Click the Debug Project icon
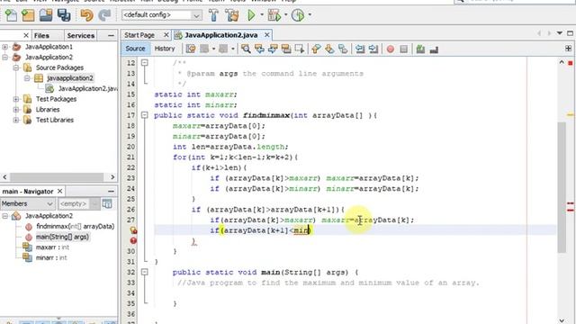Image resolution: width=576 pixels, height=324 pixels. click(274, 15)
